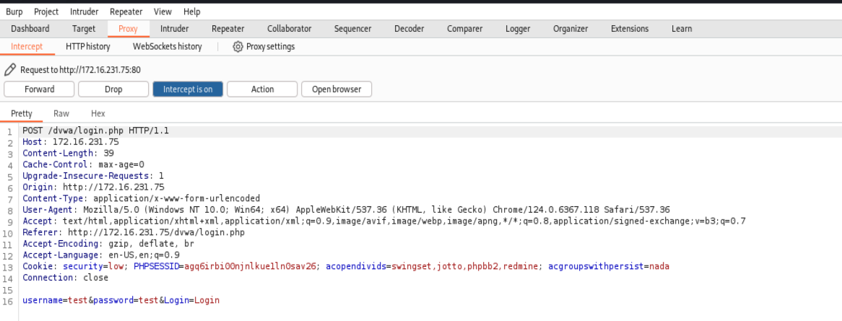Click the Drop button
842x321 pixels.
tap(113, 89)
